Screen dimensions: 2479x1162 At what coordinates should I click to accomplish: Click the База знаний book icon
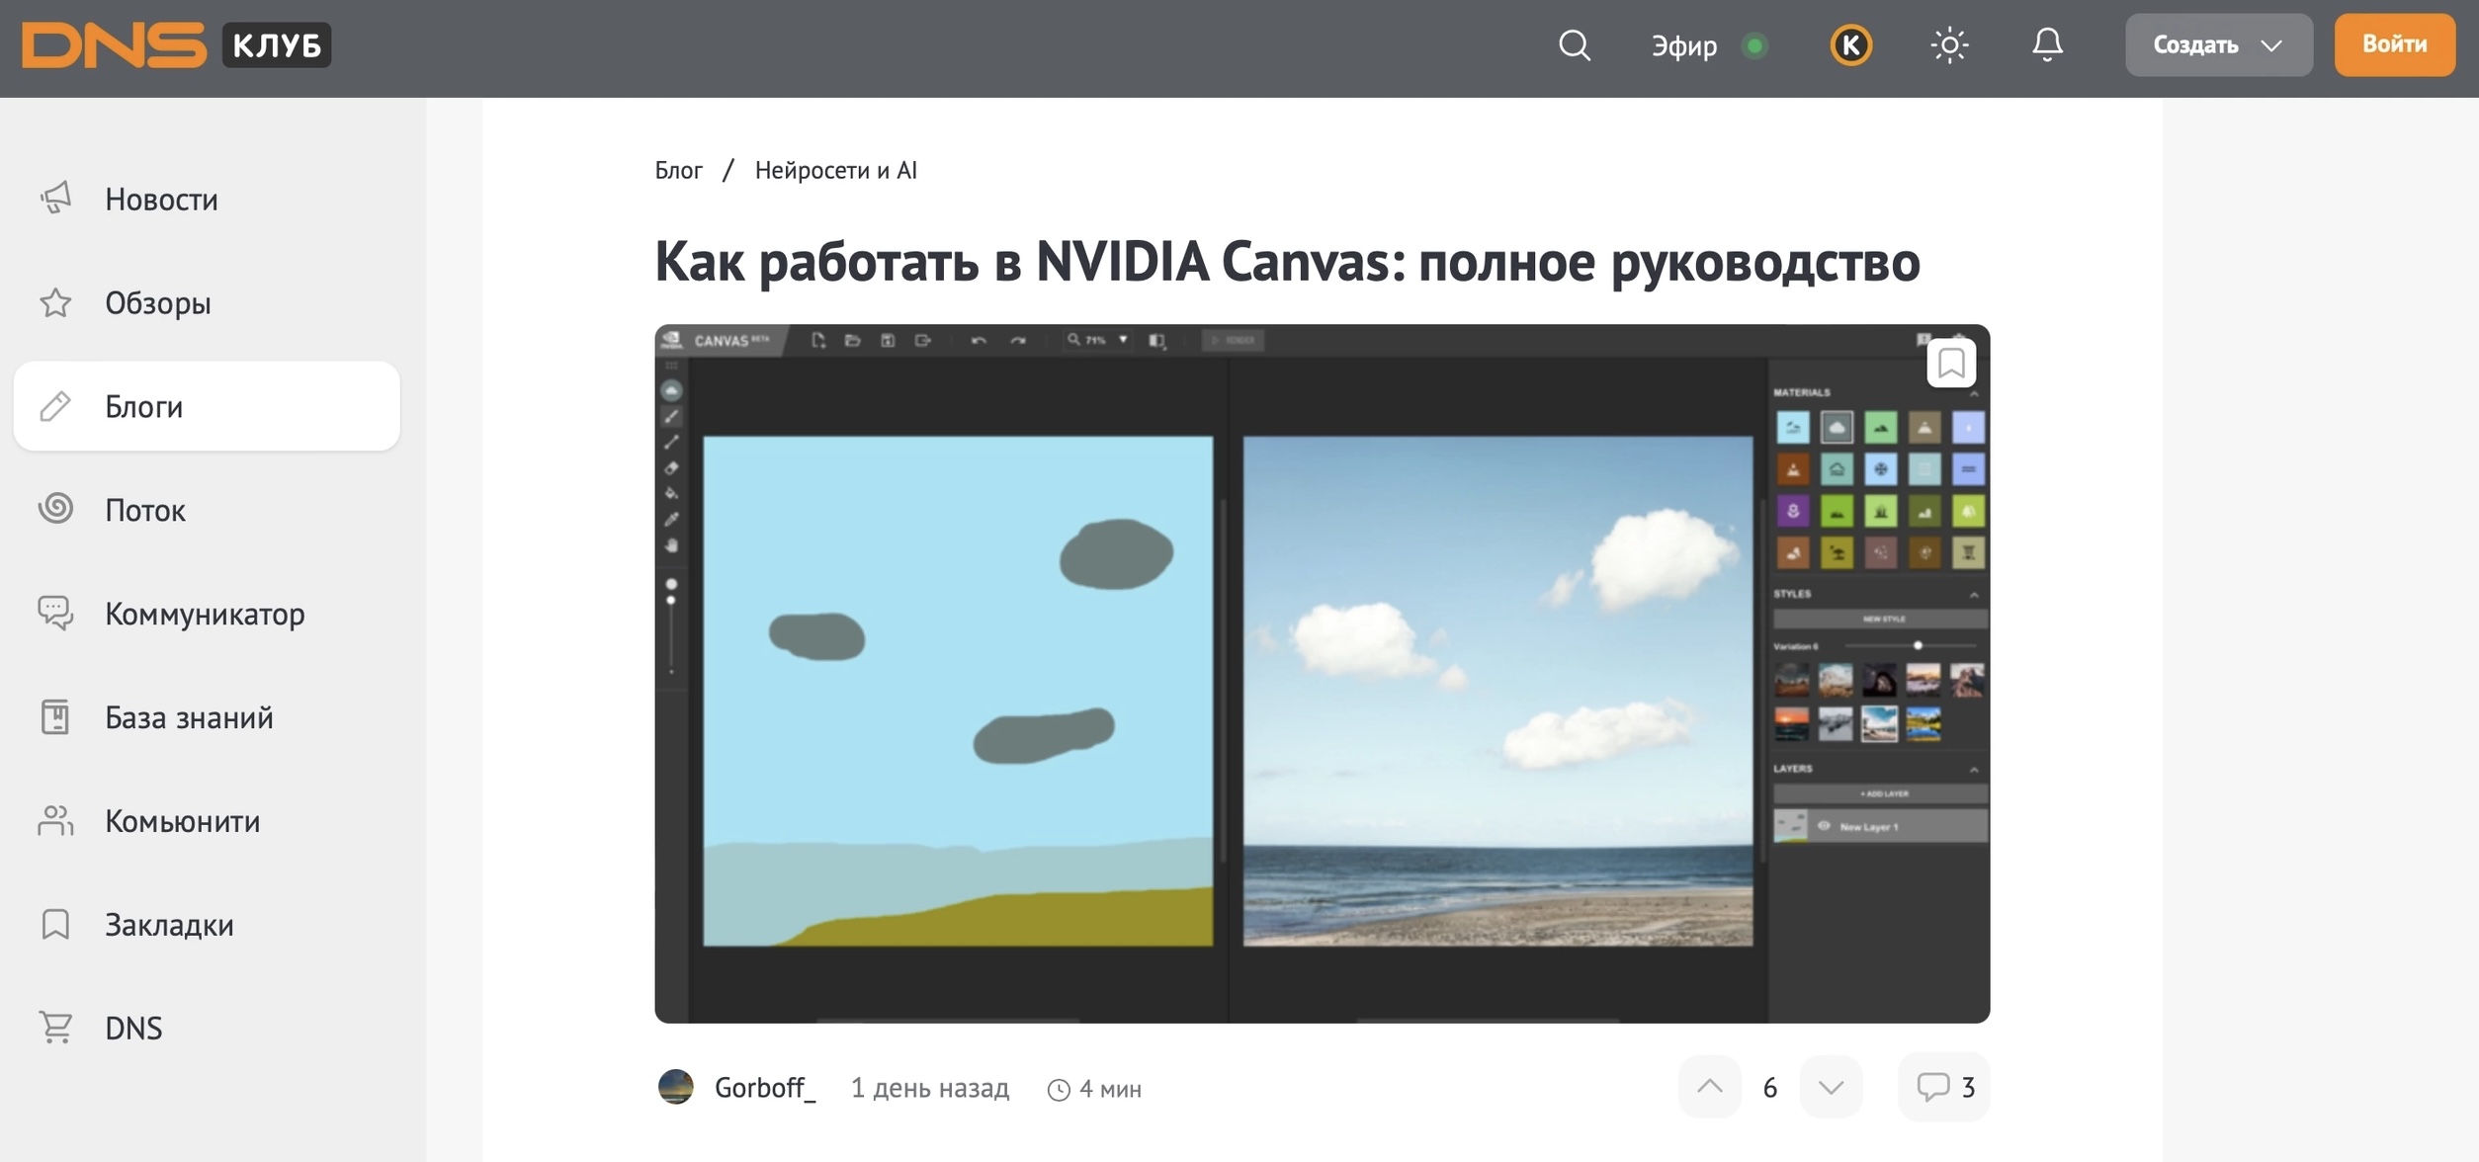click(56, 717)
